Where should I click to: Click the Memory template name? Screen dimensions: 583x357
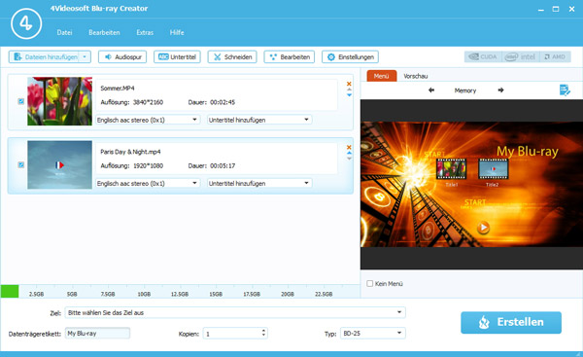point(465,90)
